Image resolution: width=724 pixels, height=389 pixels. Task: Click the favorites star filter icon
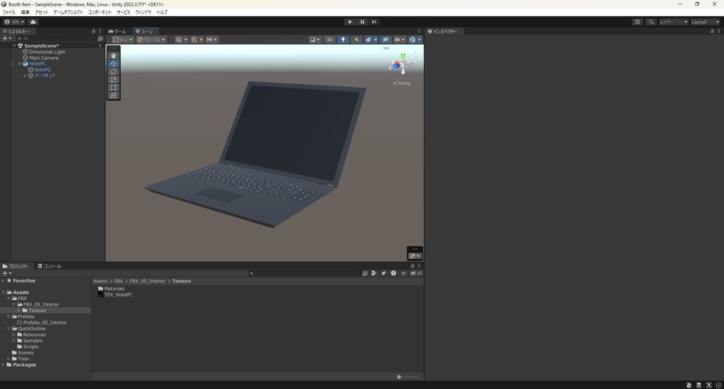pos(403,273)
